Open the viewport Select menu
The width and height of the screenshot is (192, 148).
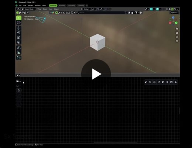45,9
